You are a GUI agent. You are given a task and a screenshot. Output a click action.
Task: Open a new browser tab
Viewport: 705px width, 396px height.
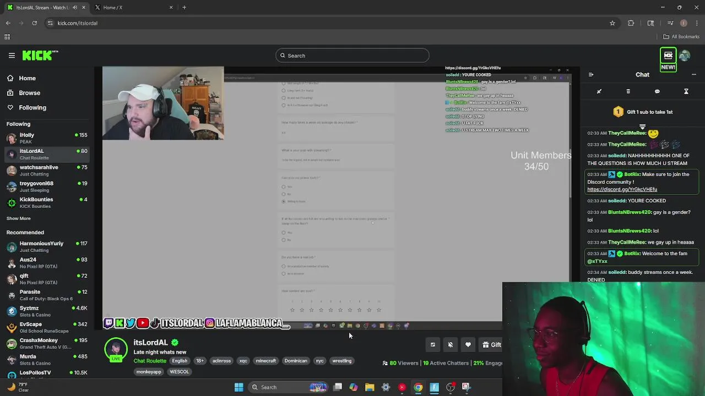tap(184, 7)
